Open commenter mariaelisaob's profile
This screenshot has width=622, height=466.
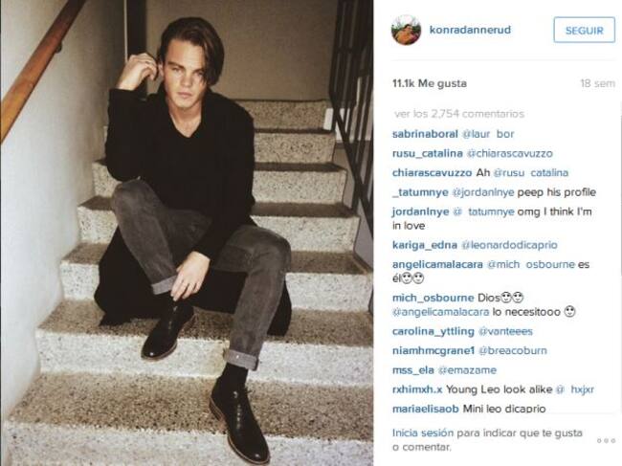425,409
